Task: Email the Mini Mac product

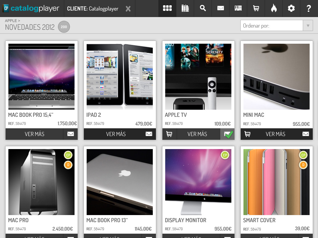Action: 306,134
